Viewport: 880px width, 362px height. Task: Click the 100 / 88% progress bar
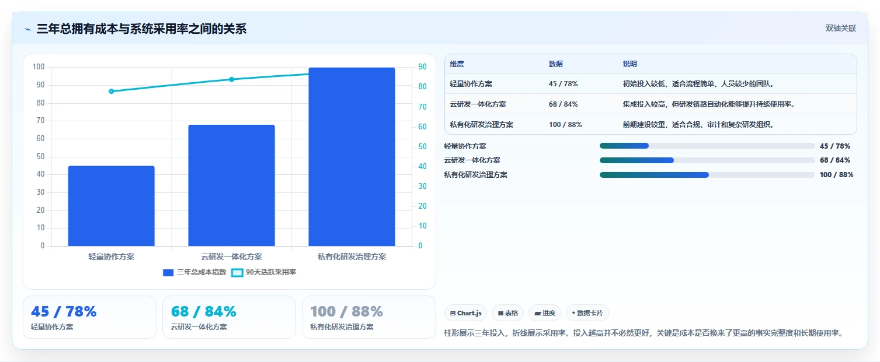tap(707, 175)
